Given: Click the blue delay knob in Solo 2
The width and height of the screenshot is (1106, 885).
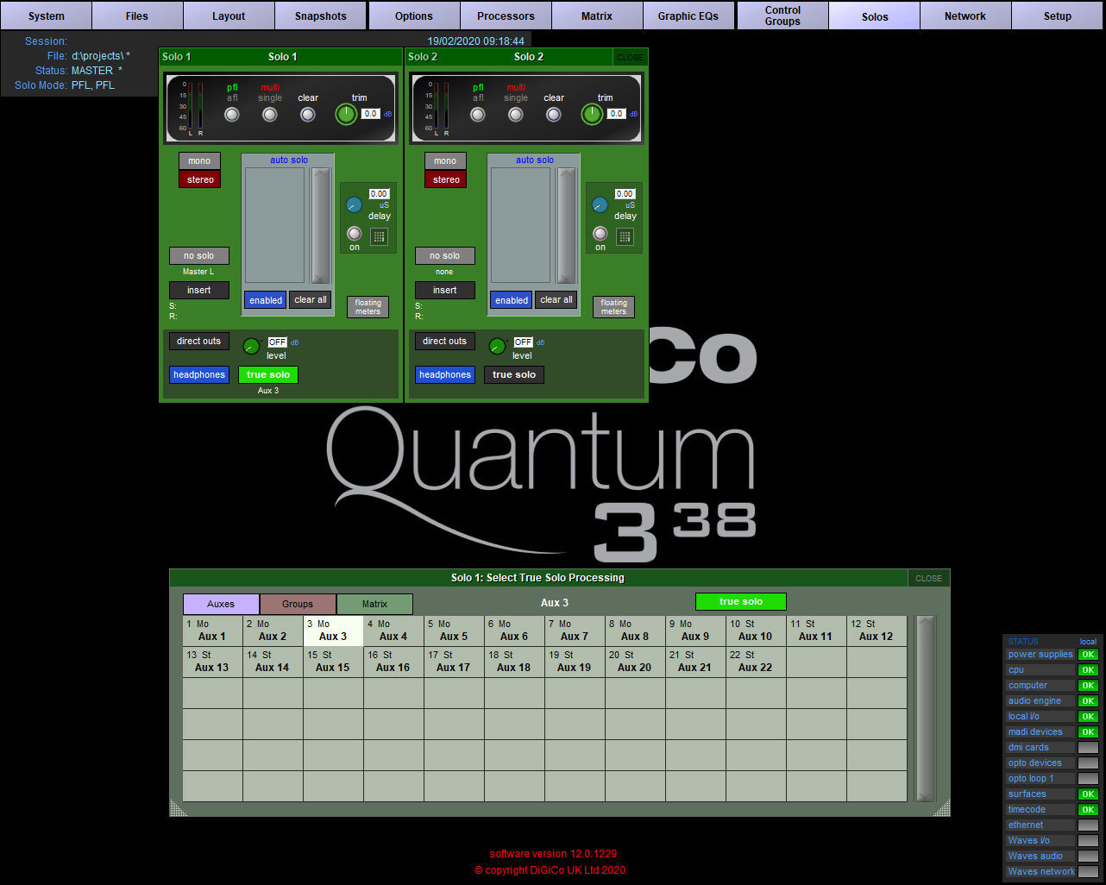Looking at the screenshot, I should 600,205.
